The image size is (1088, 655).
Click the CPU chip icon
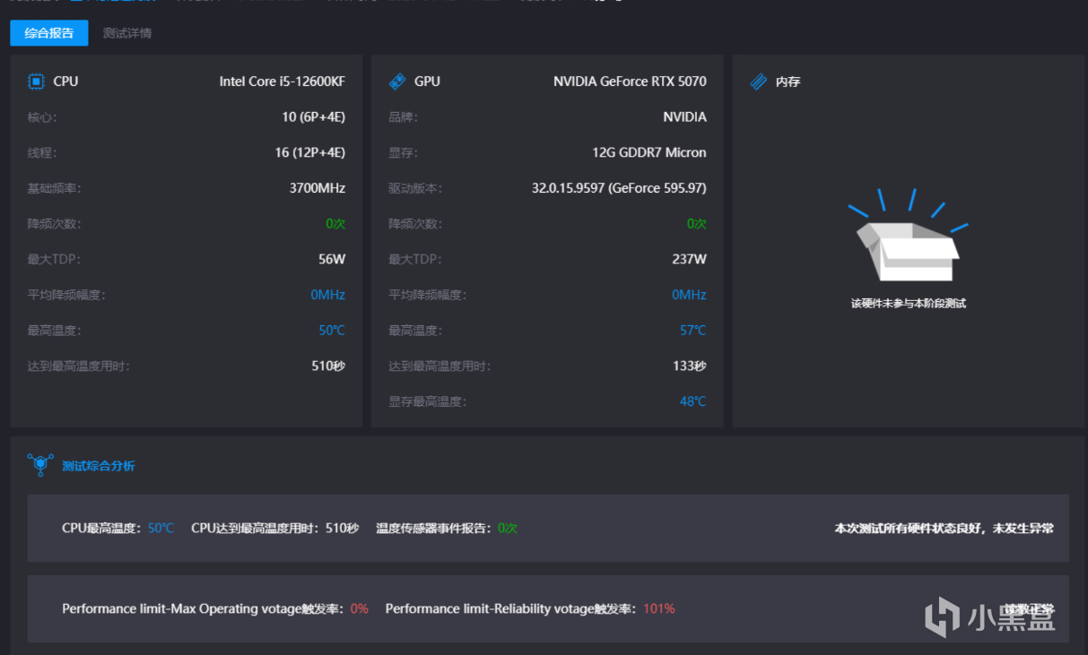point(36,82)
